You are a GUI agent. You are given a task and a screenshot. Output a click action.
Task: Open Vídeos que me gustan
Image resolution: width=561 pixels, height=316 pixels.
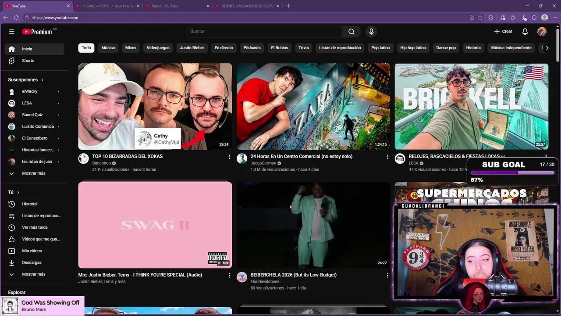tap(34, 239)
